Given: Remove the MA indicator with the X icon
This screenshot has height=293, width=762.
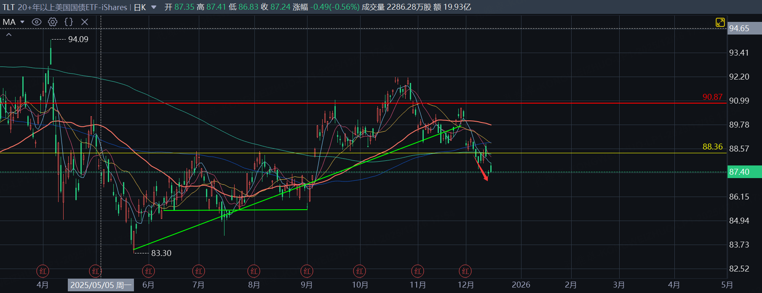Looking at the screenshot, I should (85, 22).
